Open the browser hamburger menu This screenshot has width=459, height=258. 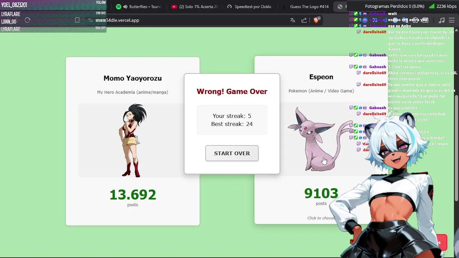tap(451, 20)
